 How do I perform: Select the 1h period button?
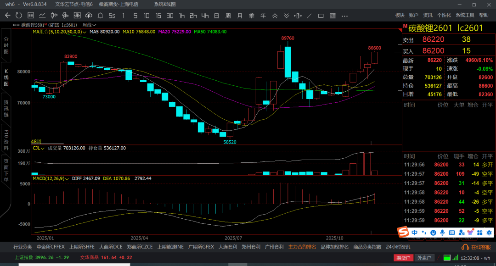click(182, 16)
